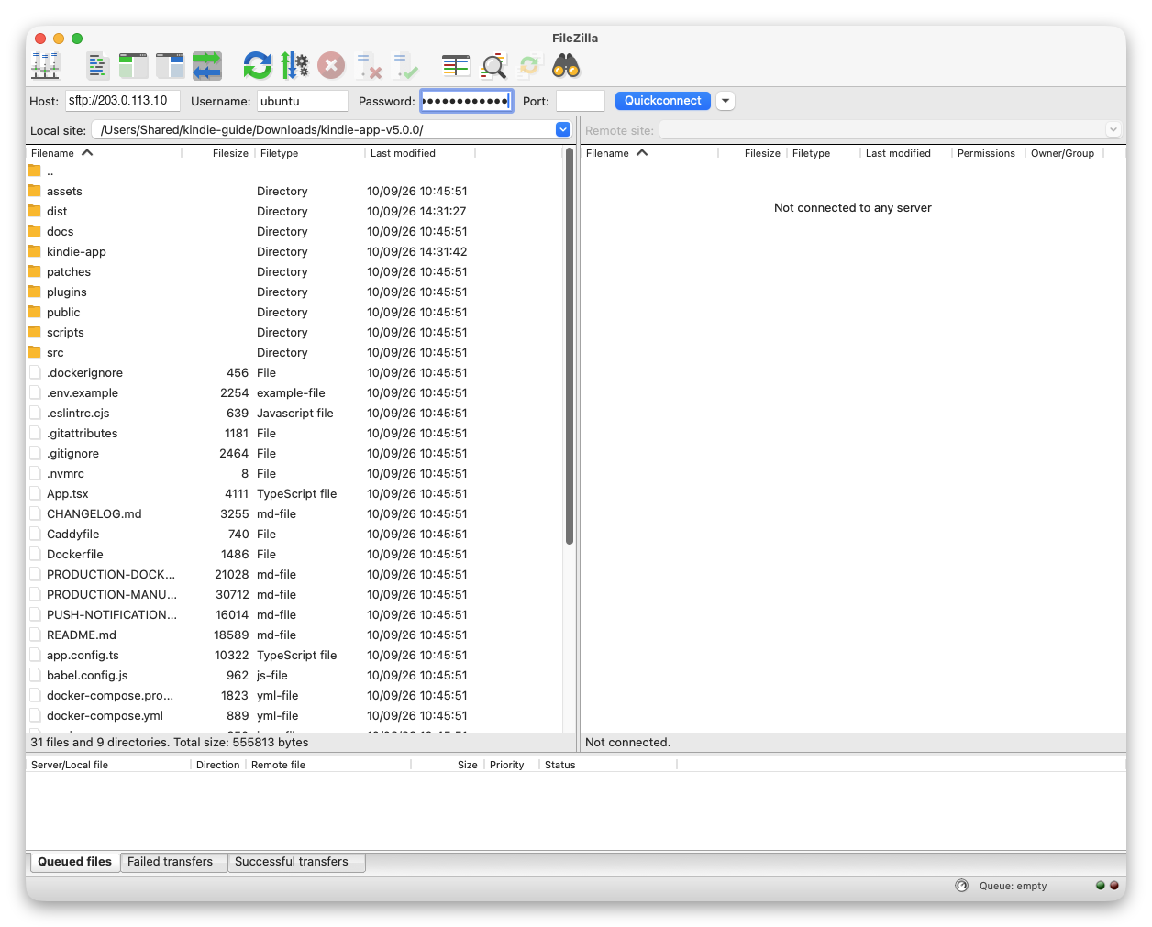Click folder icon of assets directory
This screenshot has height=927, width=1152.
point(34,191)
